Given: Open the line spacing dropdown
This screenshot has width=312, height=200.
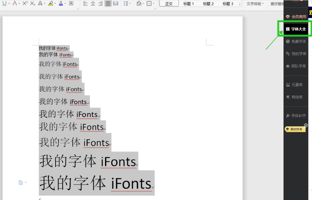Looking at the screenshot, I should click(x=131, y=4).
